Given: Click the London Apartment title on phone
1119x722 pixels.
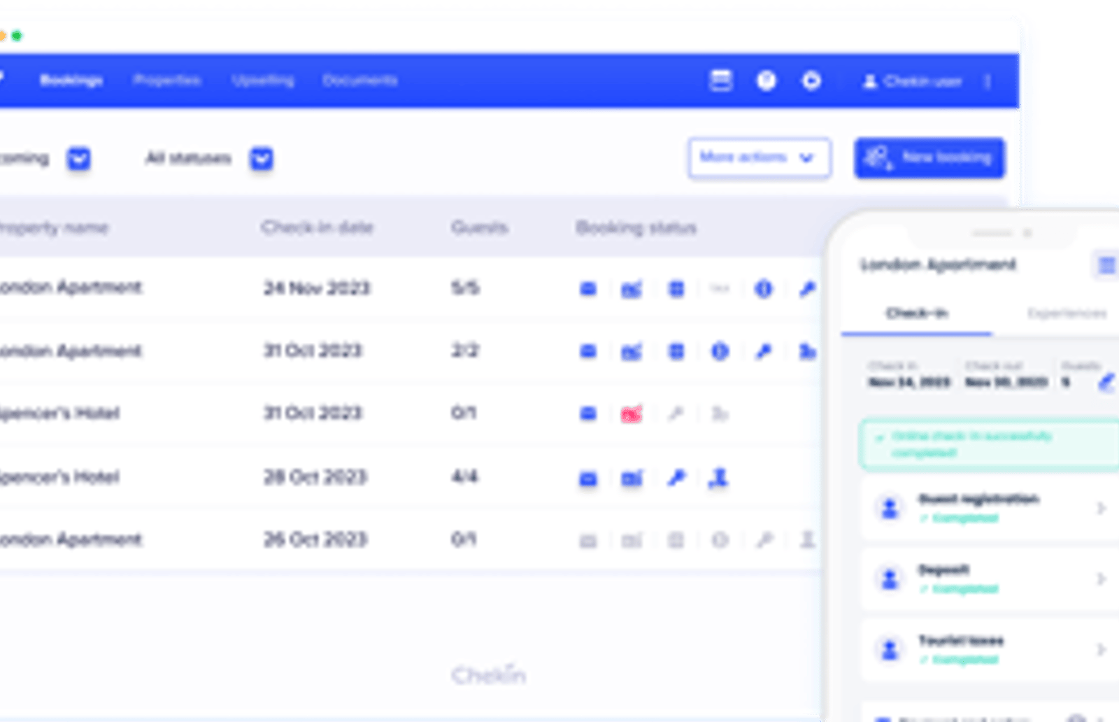Looking at the screenshot, I should coord(937,264).
